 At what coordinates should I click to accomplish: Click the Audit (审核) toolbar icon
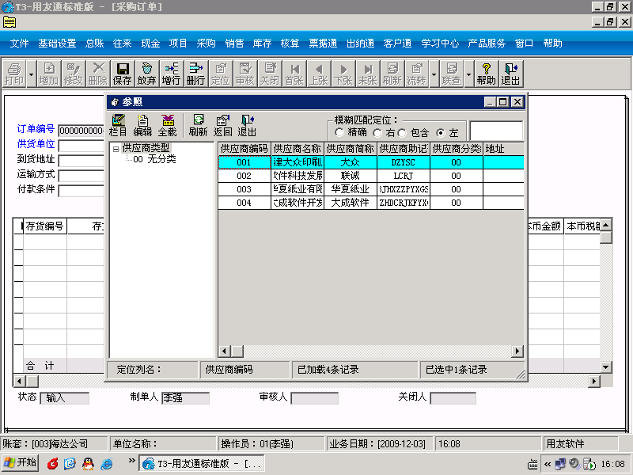pyautogui.click(x=245, y=74)
